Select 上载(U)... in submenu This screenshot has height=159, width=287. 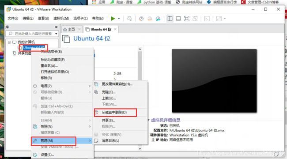click(x=121, y=98)
